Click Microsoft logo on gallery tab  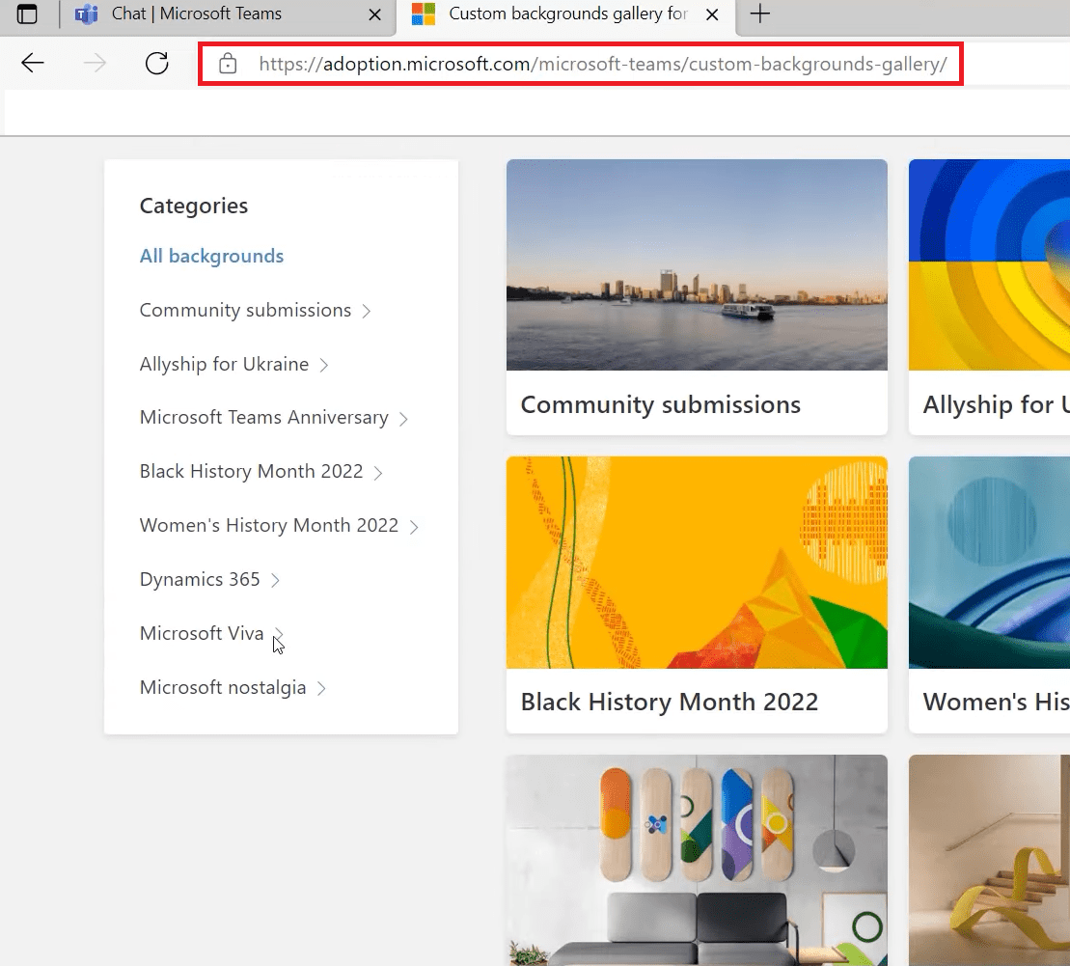click(424, 14)
